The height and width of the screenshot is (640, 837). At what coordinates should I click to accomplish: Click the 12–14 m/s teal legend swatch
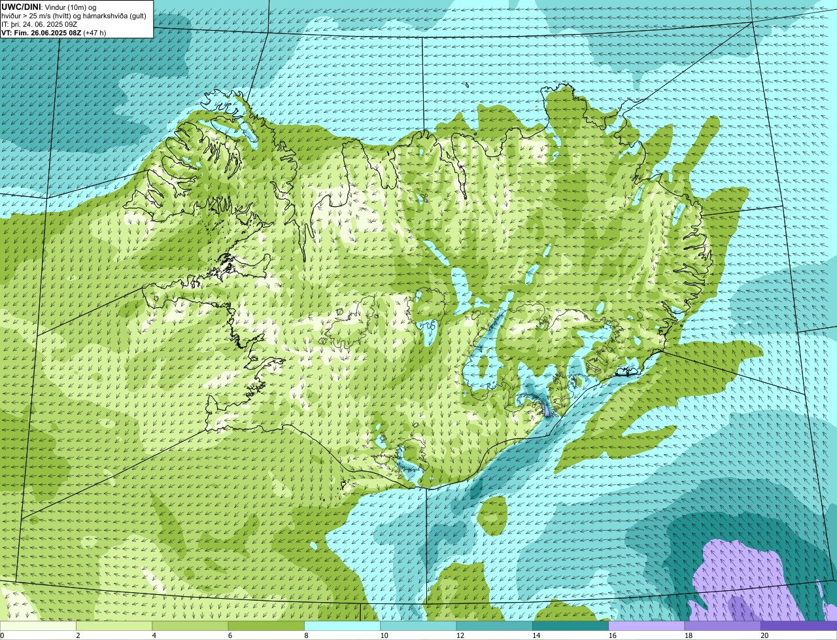click(x=494, y=626)
